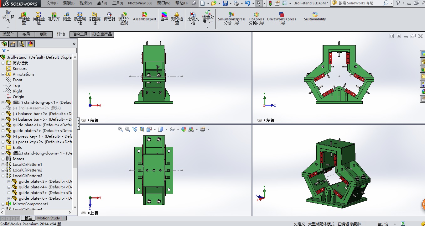Open Compare Documents (比较文档)
Image resolution: width=425 pixels, height=226 pixels.
click(193, 18)
